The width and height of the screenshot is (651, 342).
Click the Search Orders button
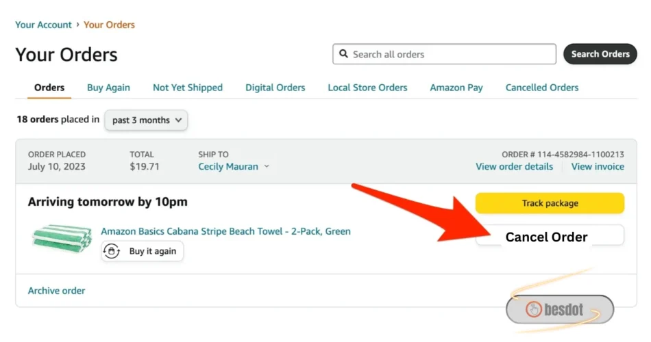click(x=600, y=54)
